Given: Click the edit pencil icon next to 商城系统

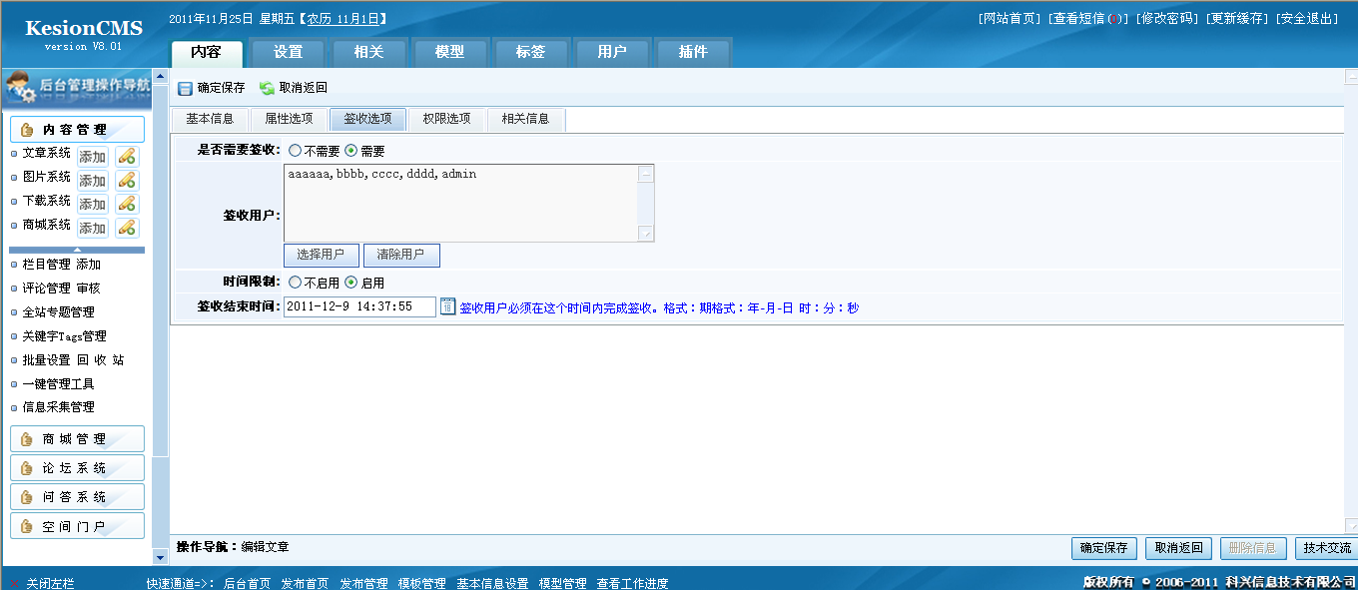Looking at the screenshot, I should (127, 228).
